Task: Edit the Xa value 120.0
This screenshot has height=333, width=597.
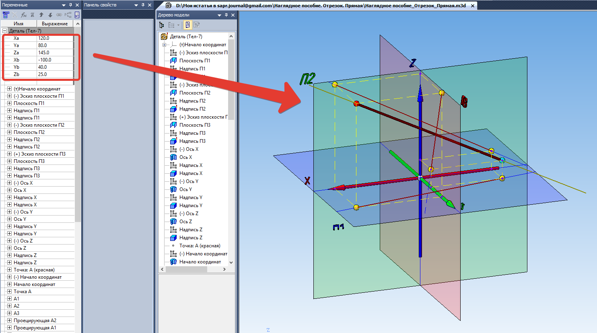Action: pos(55,38)
